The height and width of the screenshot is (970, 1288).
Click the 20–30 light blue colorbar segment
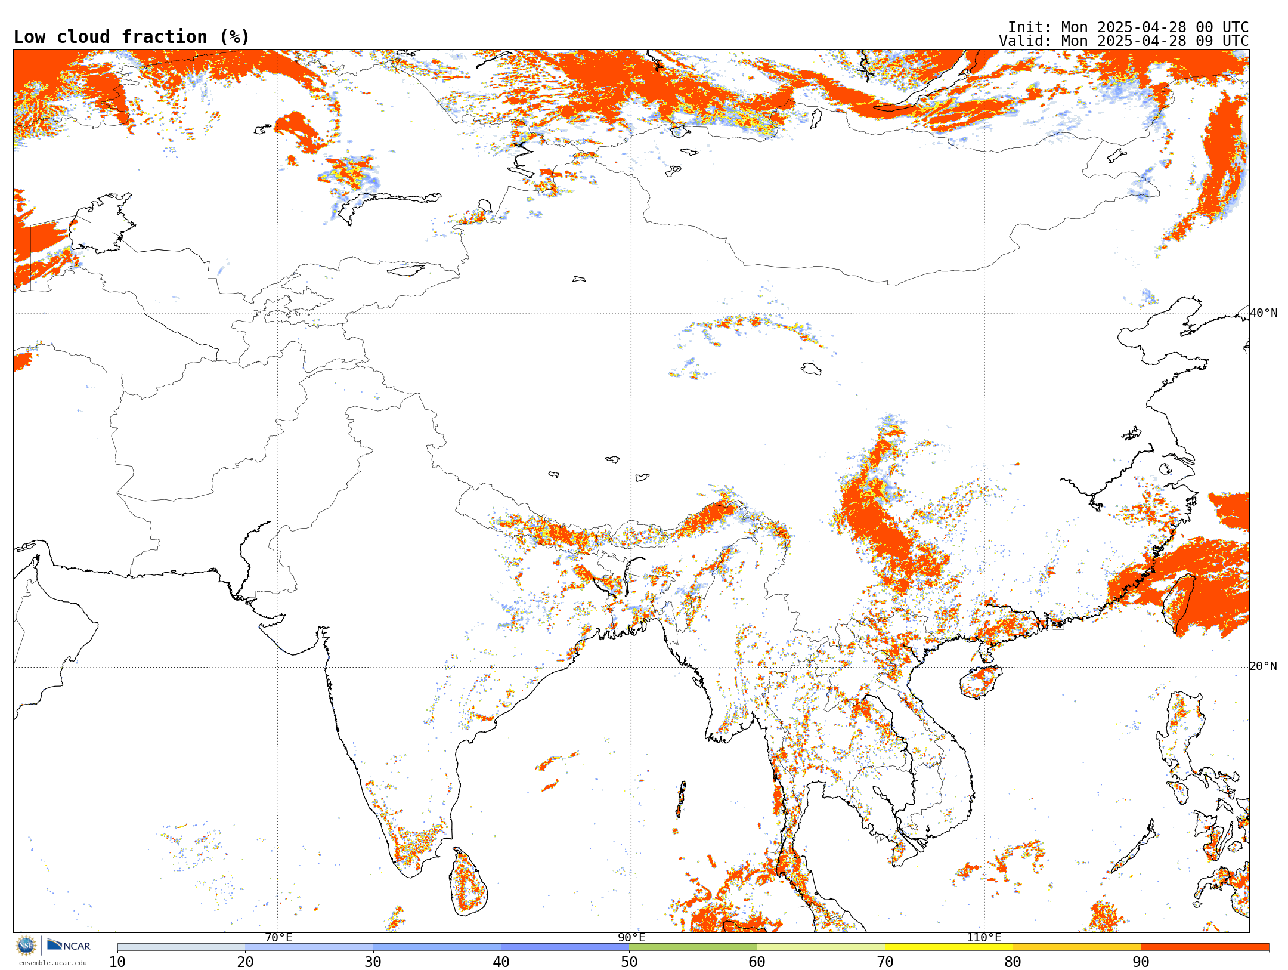pos(309,947)
